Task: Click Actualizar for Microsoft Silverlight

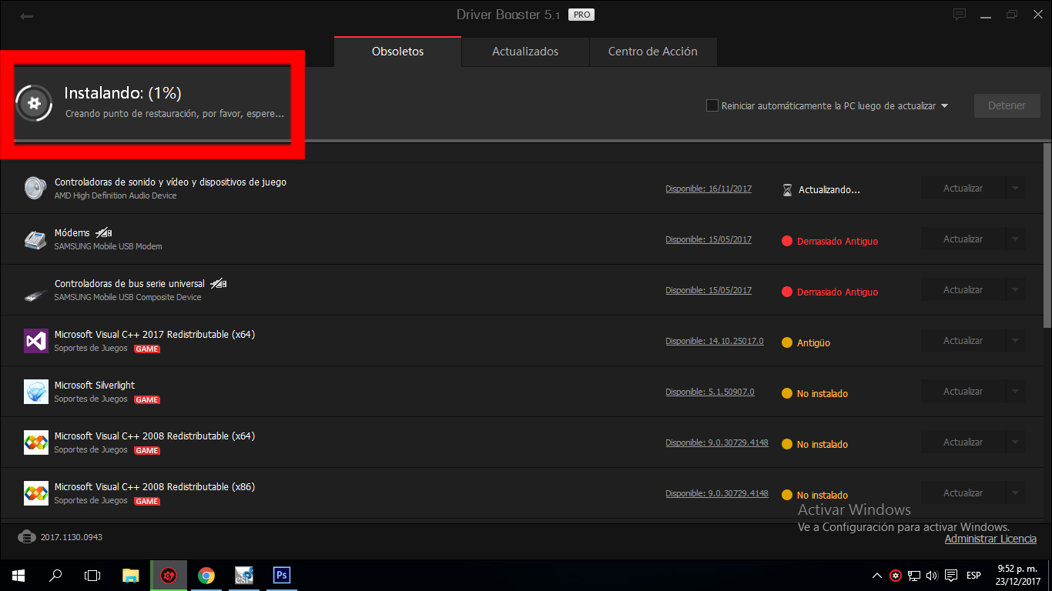Action: (963, 392)
